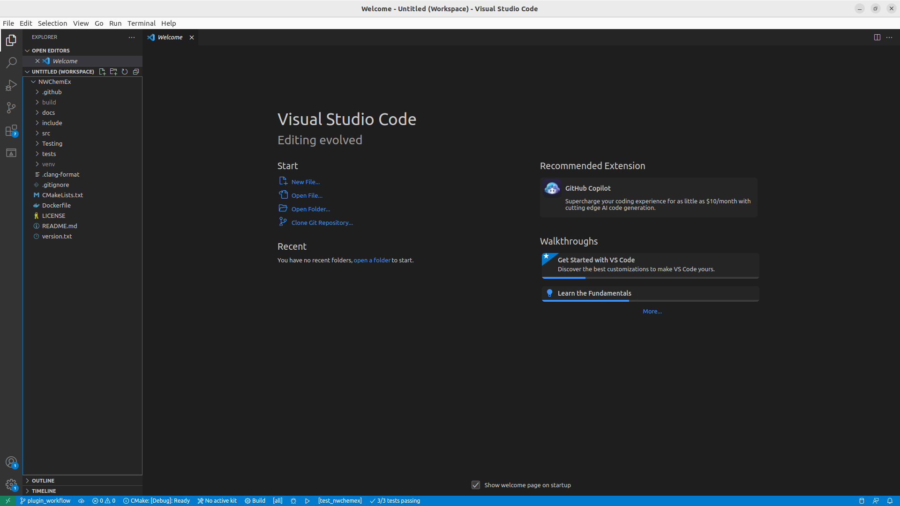Open the Dockerfile in Explorer
This screenshot has width=900, height=506.
coord(82,205)
